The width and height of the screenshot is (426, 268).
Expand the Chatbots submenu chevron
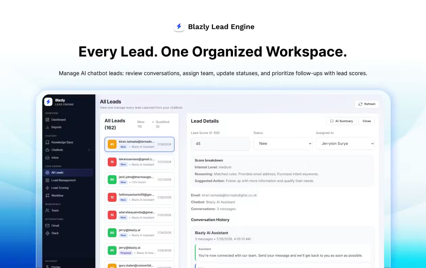[89, 150]
